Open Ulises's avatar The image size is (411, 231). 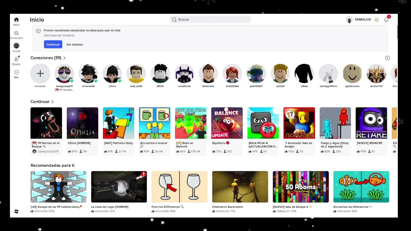point(304,73)
